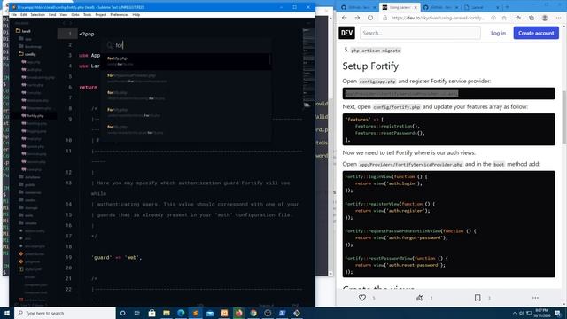Image resolution: width=567 pixels, height=319 pixels.
Task: Open Edge settings and more menu
Action: point(558,18)
